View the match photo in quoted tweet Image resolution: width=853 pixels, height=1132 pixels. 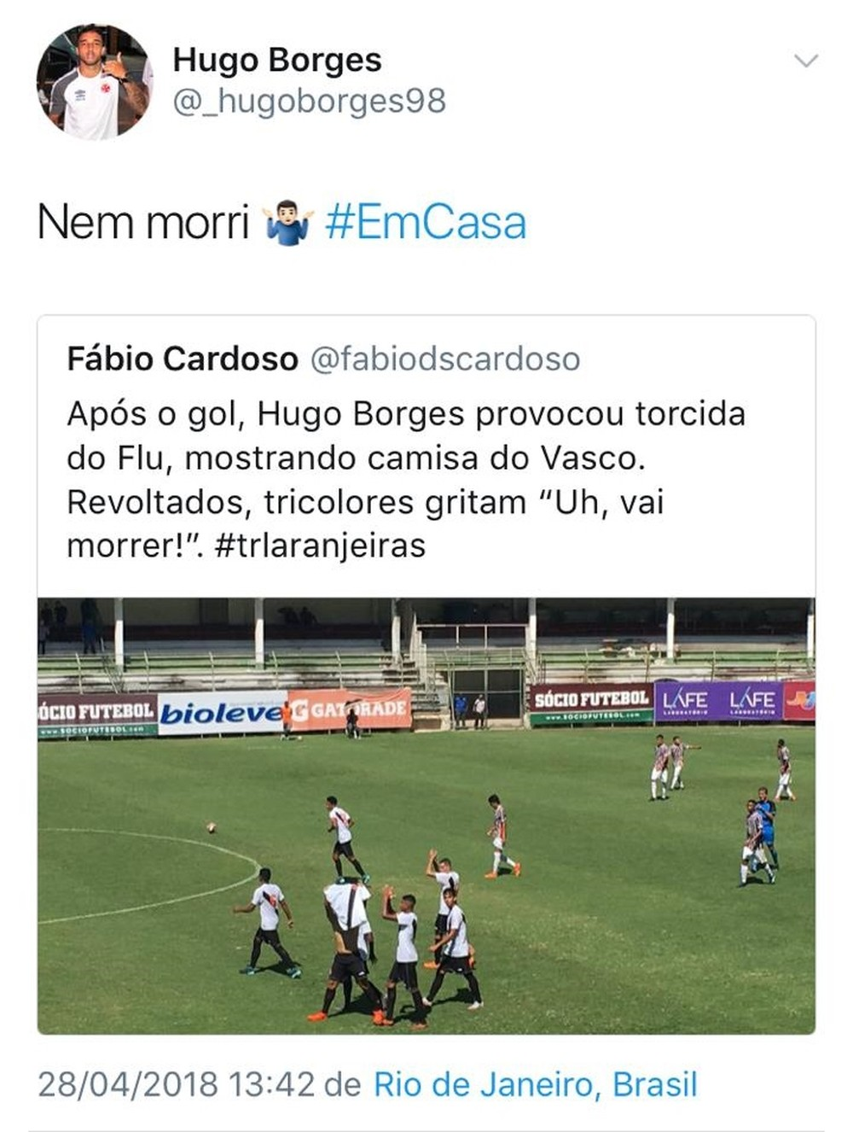pyautogui.click(x=426, y=815)
